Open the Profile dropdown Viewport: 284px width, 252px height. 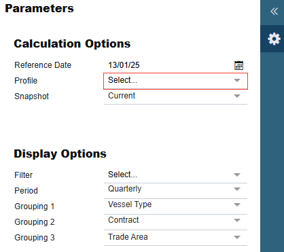[x=175, y=81]
